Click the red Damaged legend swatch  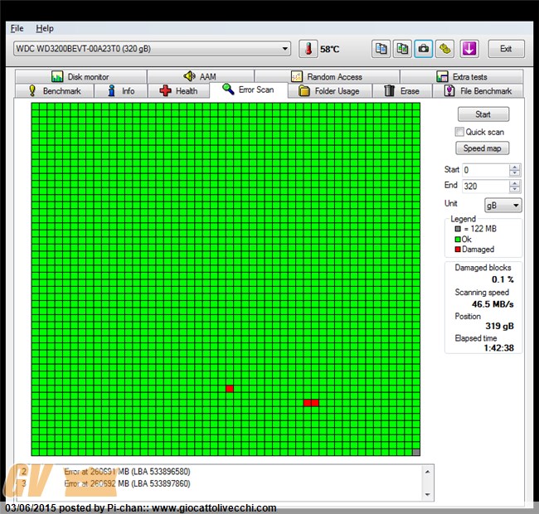457,250
